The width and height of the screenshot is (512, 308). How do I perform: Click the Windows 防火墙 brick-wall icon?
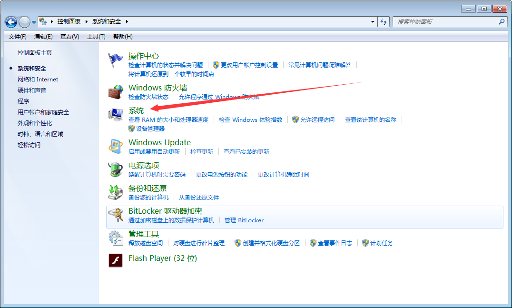[x=116, y=92]
